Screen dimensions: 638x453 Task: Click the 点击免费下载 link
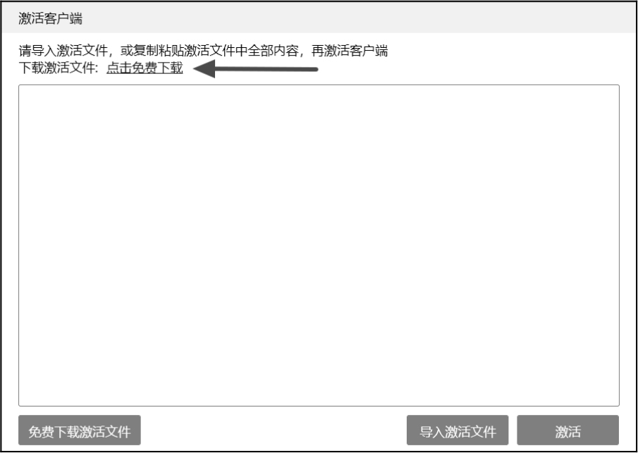tap(145, 68)
